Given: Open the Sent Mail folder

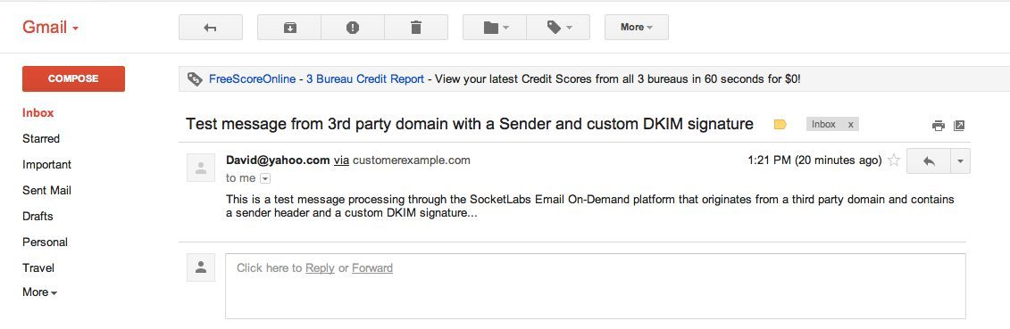Looking at the screenshot, I should [47, 190].
